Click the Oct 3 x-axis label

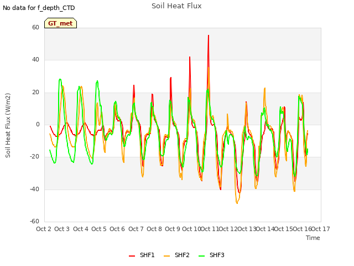pos(62,229)
